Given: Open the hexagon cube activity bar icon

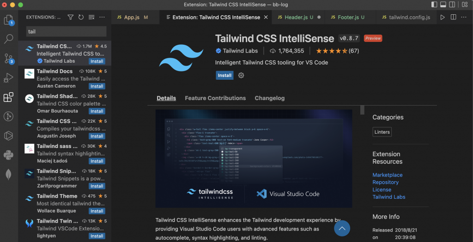Looking at the screenshot, I should pos(8,136).
